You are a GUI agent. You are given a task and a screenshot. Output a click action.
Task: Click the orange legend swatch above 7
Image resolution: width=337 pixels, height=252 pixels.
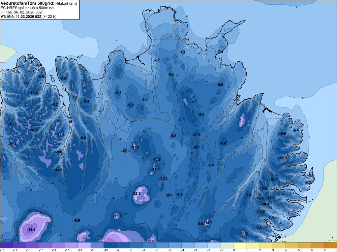pyautogui.click(x=330, y=245)
